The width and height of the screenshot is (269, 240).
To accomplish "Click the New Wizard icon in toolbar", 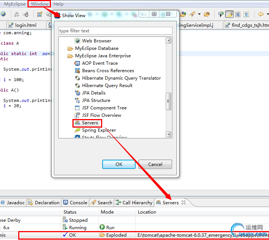I will pos(40,14).
